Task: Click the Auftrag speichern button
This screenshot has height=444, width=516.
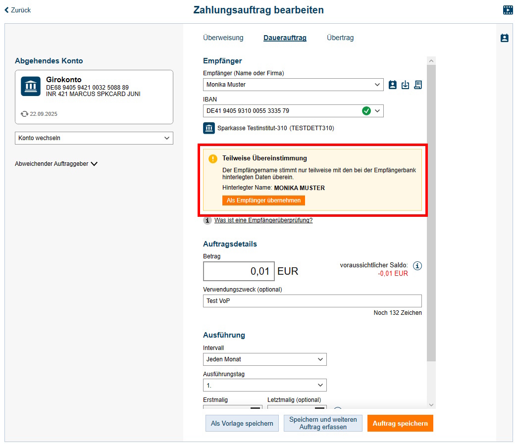Action: pos(400,423)
